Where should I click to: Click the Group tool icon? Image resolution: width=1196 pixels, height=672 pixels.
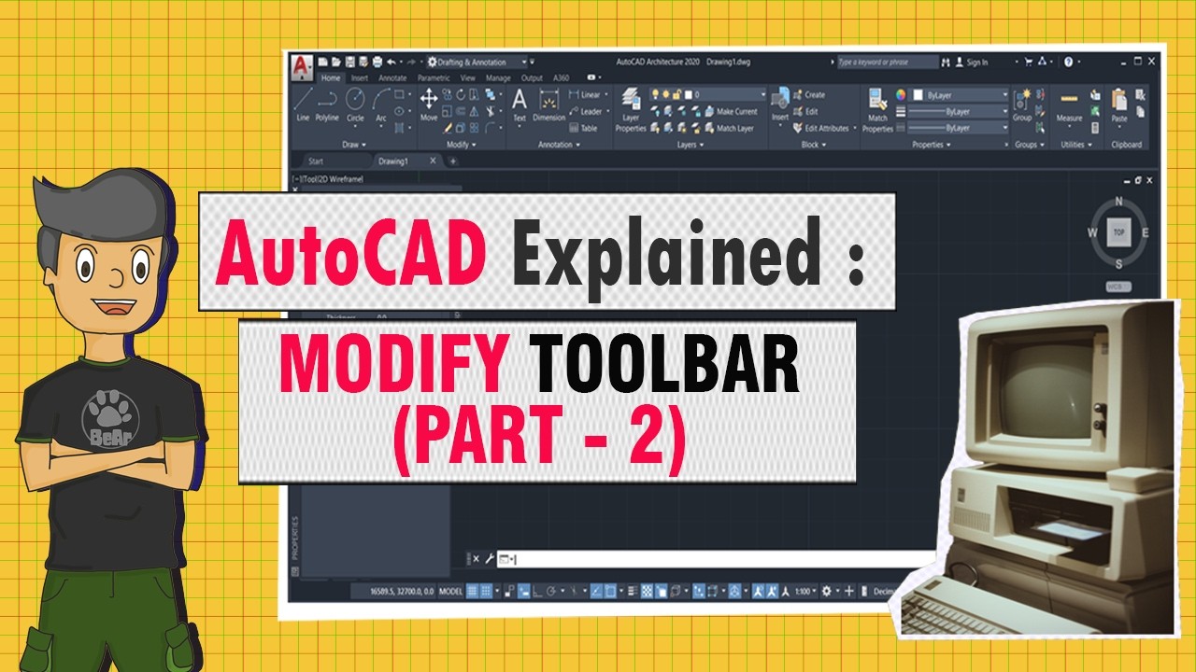coord(1022,105)
